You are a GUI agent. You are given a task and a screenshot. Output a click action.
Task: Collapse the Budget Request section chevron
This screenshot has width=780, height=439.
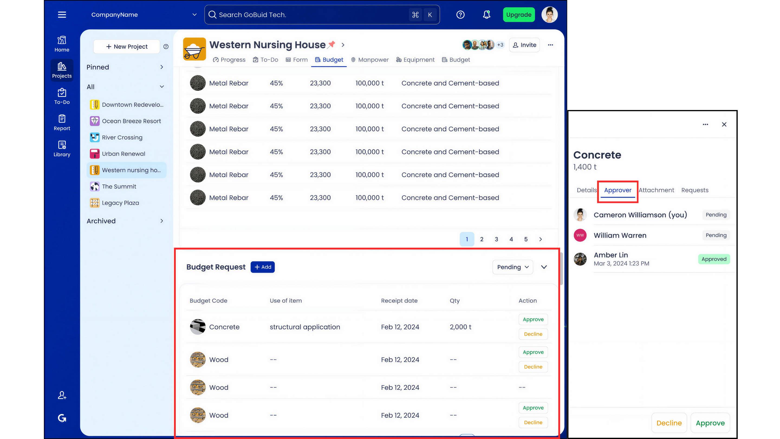pyautogui.click(x=544, y=267)
